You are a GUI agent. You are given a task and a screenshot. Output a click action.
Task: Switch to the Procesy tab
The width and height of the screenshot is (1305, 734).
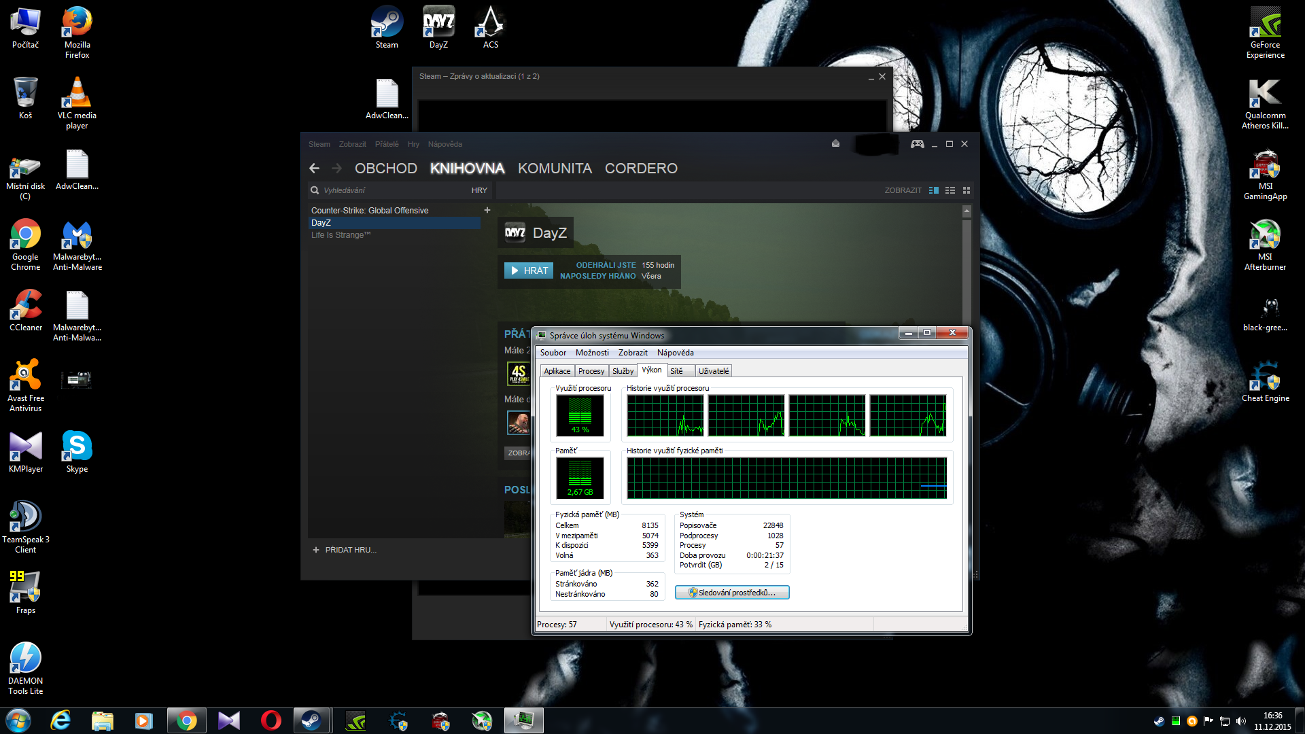[591, 371]
